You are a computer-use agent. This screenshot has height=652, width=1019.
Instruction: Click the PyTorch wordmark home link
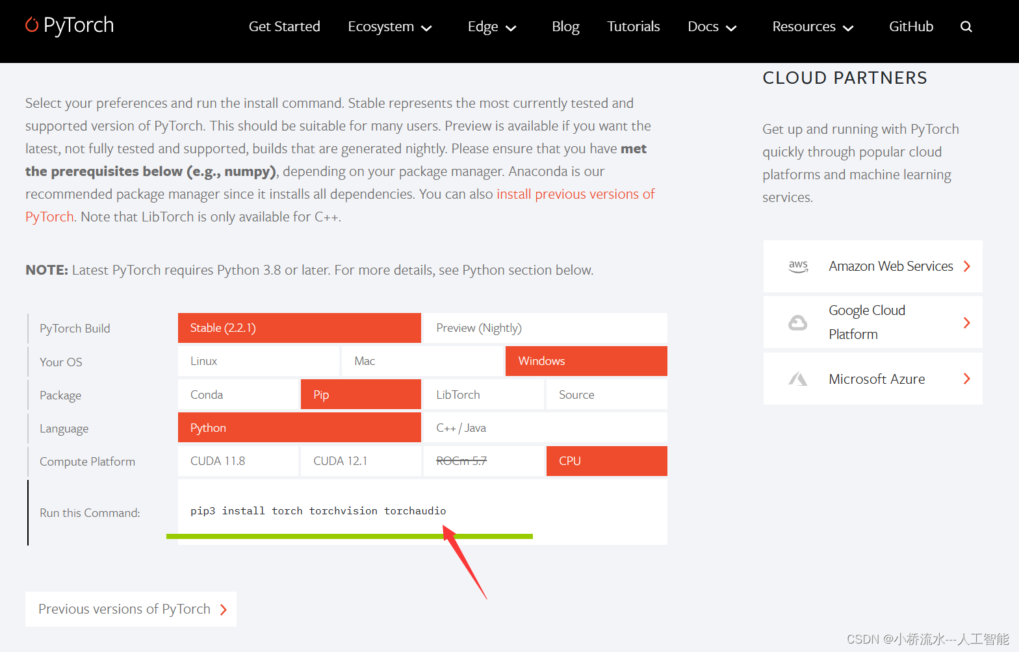(79, 25)
